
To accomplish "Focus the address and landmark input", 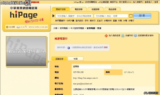I will pyautogui.click(x=111, y=16).
